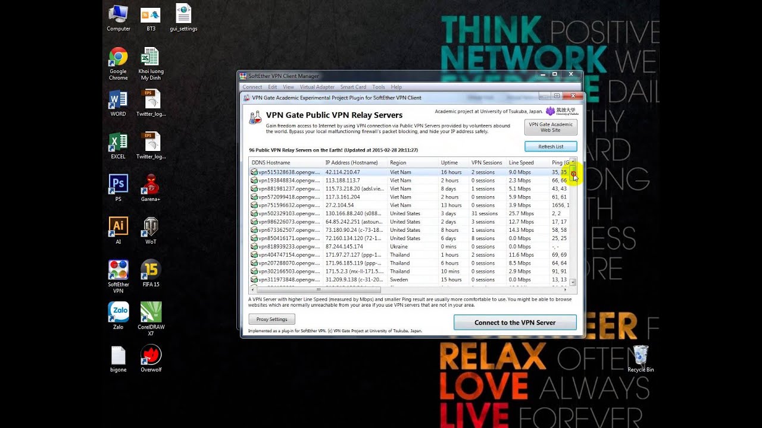The width and height of the screenshot is (762, 428).
Task: Open Help menu in VPN Client Manager
Action: click(396, 87)
